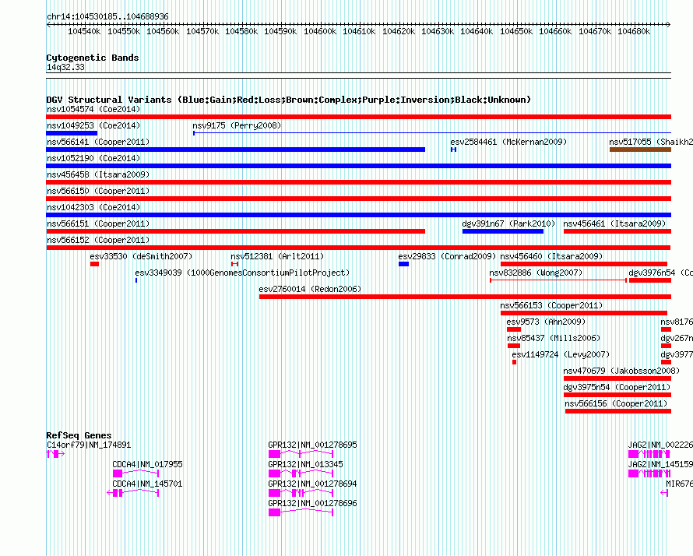Click the JAG2|NM_145159 gene glyph

[x=649, y=473]
